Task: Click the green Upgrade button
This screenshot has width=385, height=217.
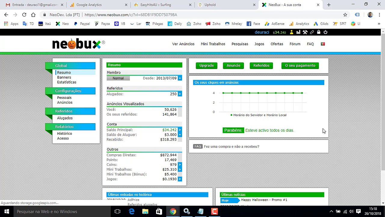Action: coord(206,65)
